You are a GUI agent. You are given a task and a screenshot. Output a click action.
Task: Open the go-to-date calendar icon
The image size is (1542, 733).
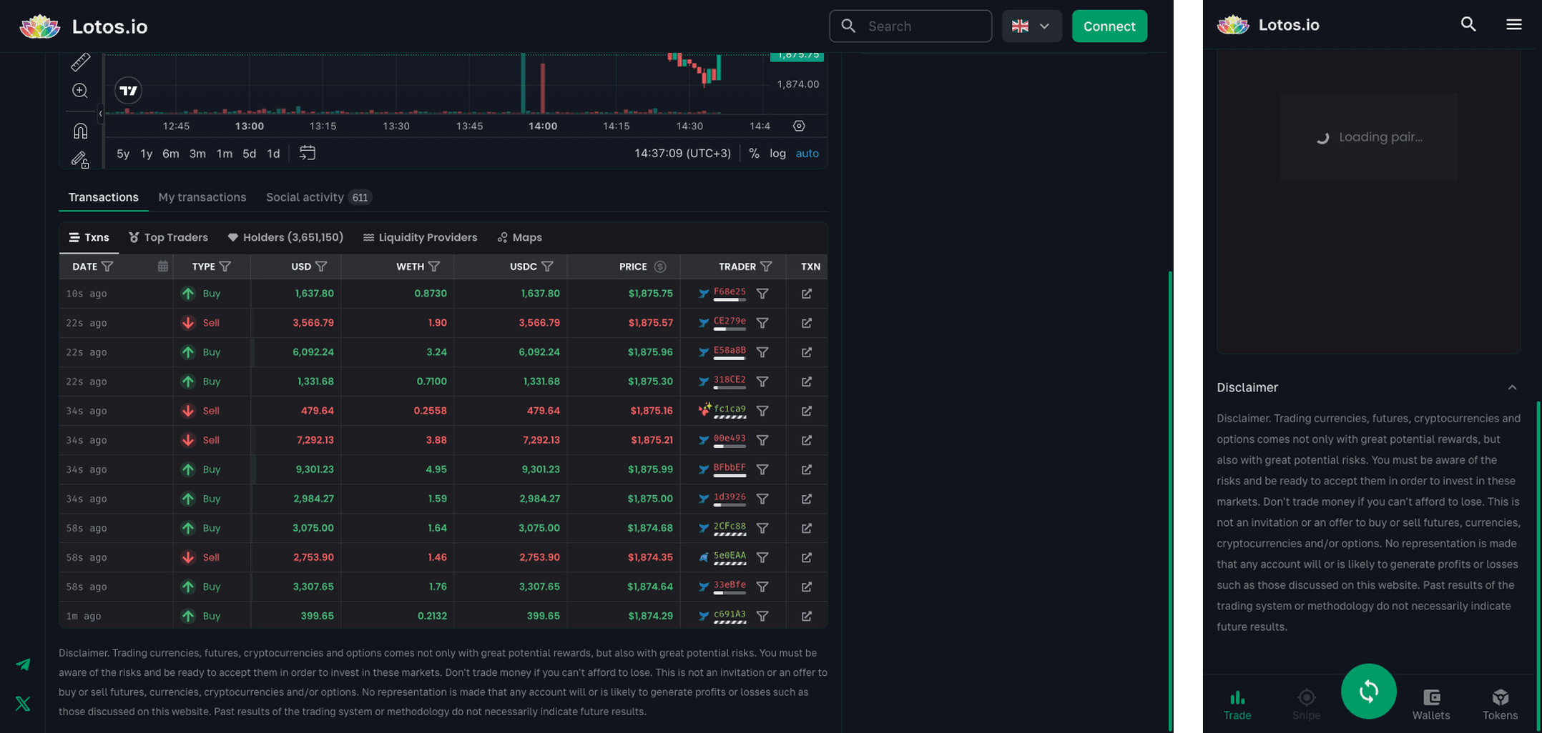coord(307,153)
